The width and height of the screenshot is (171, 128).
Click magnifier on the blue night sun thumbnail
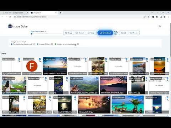pos(167,100)
